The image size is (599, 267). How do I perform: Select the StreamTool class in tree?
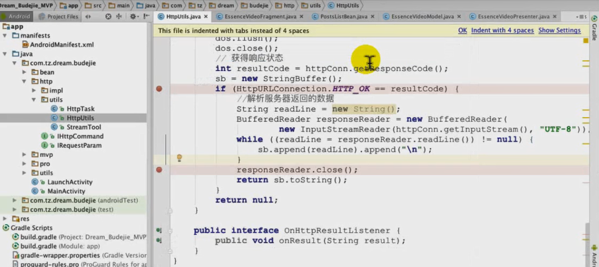coord(84,127)
